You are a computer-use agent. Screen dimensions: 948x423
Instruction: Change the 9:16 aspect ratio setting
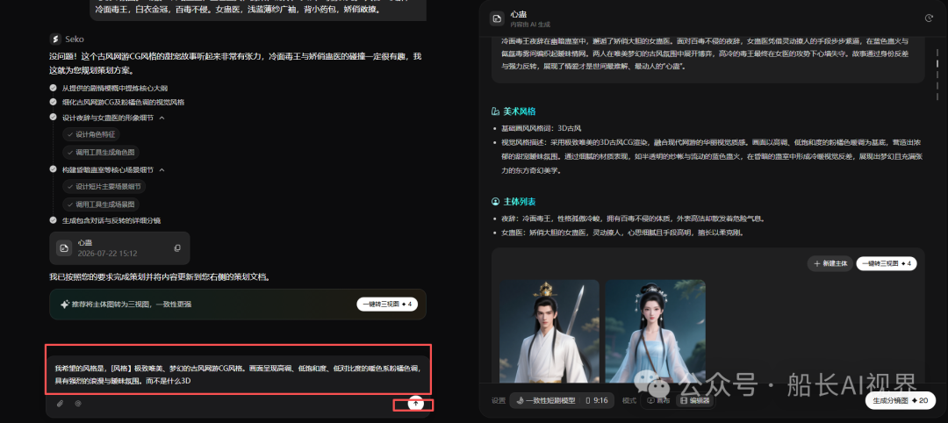click(597, 400)
